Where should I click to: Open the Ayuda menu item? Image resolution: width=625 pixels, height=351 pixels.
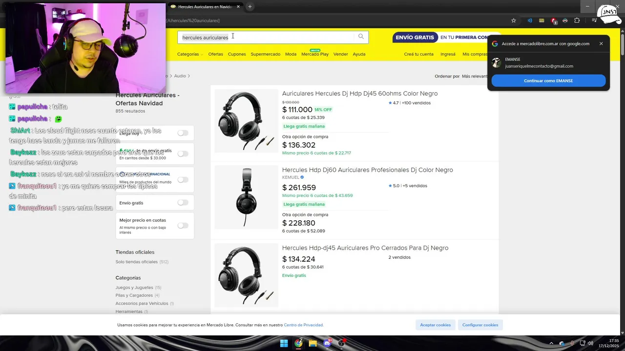tap(359, 54)
